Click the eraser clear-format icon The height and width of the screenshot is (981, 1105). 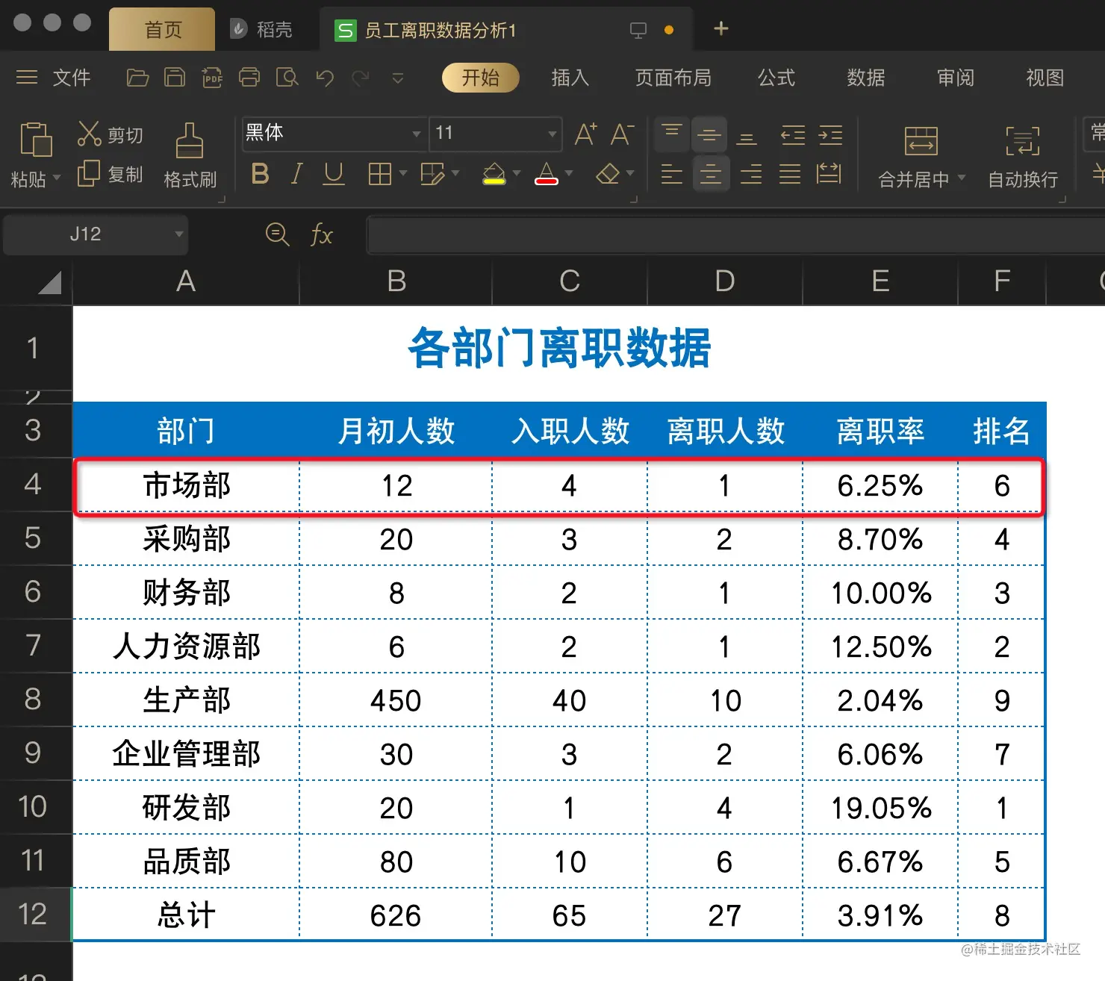click(608, 174)
